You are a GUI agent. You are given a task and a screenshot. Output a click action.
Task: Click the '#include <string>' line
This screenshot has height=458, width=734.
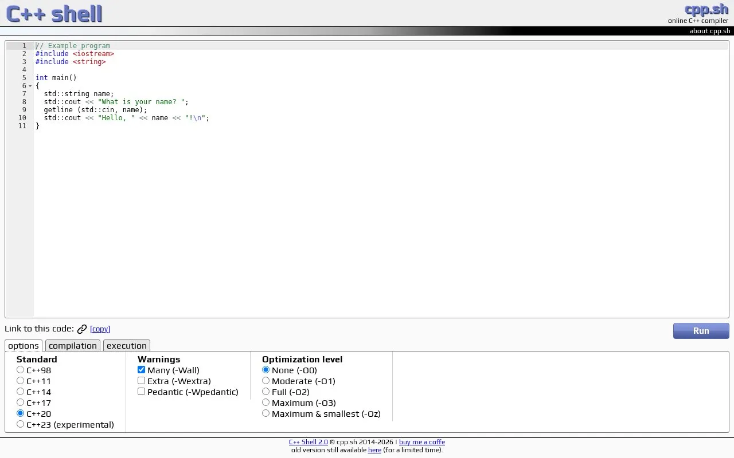click(x=71, y=62)
